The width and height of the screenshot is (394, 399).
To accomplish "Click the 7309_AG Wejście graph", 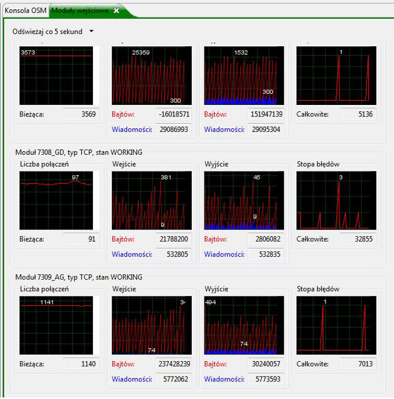I will click(x=152, y=325).
